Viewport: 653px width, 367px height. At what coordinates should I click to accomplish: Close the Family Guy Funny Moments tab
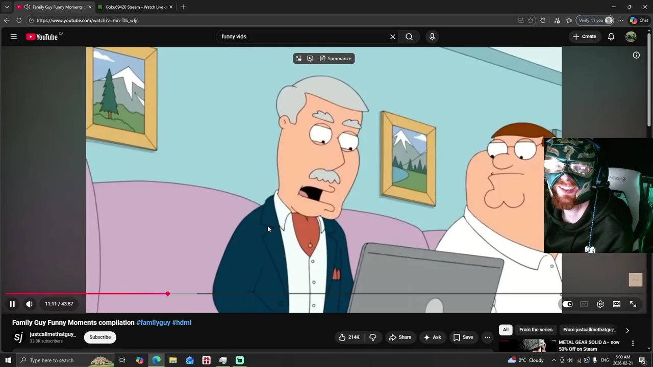click(89, 7)
